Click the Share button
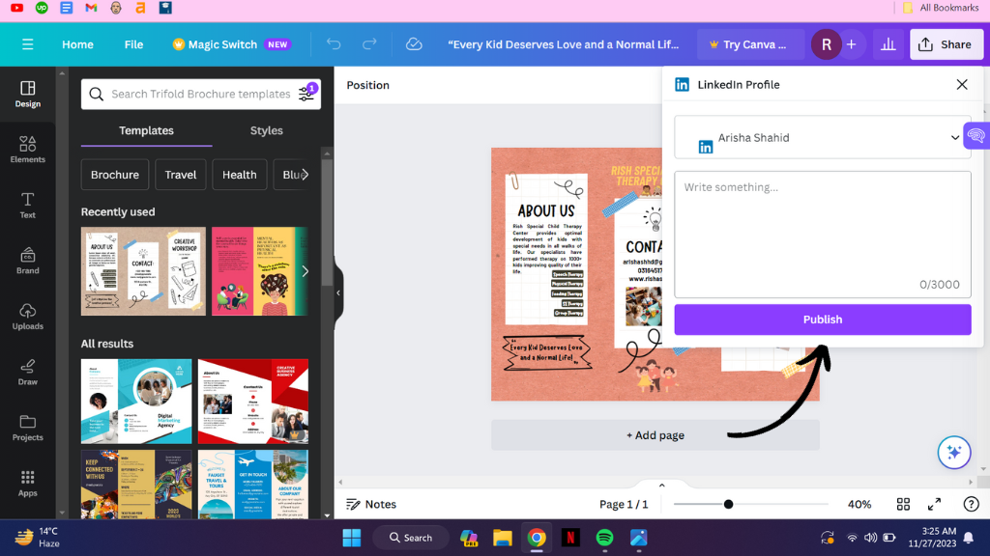The height and width of the screenshot is (556, 990). coord(946,44)
